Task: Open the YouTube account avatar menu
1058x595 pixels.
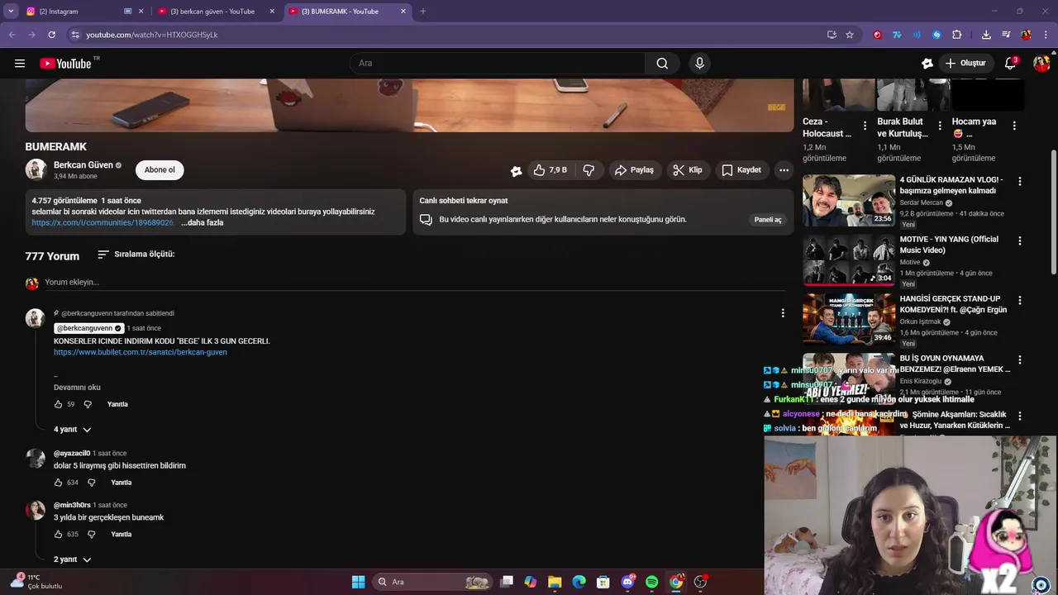Action: click(x=1041, y=63)
